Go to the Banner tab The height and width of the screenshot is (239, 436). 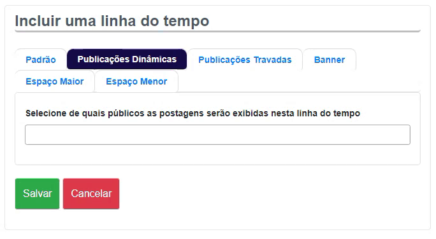pyautogui.click(x=329, y=59)
